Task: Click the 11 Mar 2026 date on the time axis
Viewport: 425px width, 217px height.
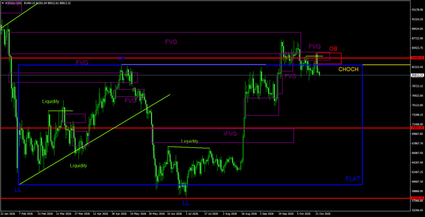Action: pos(63,213)
